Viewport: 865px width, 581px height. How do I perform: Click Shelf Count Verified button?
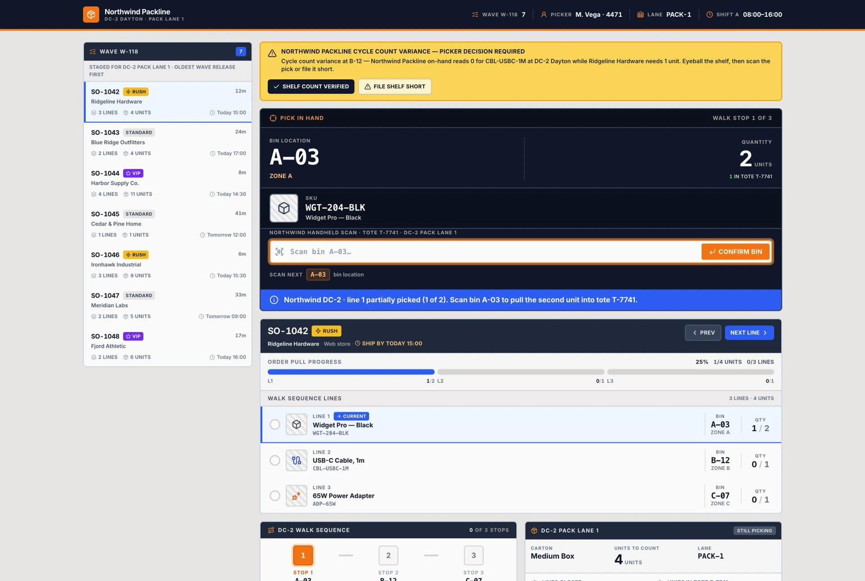tap(311, 86)
